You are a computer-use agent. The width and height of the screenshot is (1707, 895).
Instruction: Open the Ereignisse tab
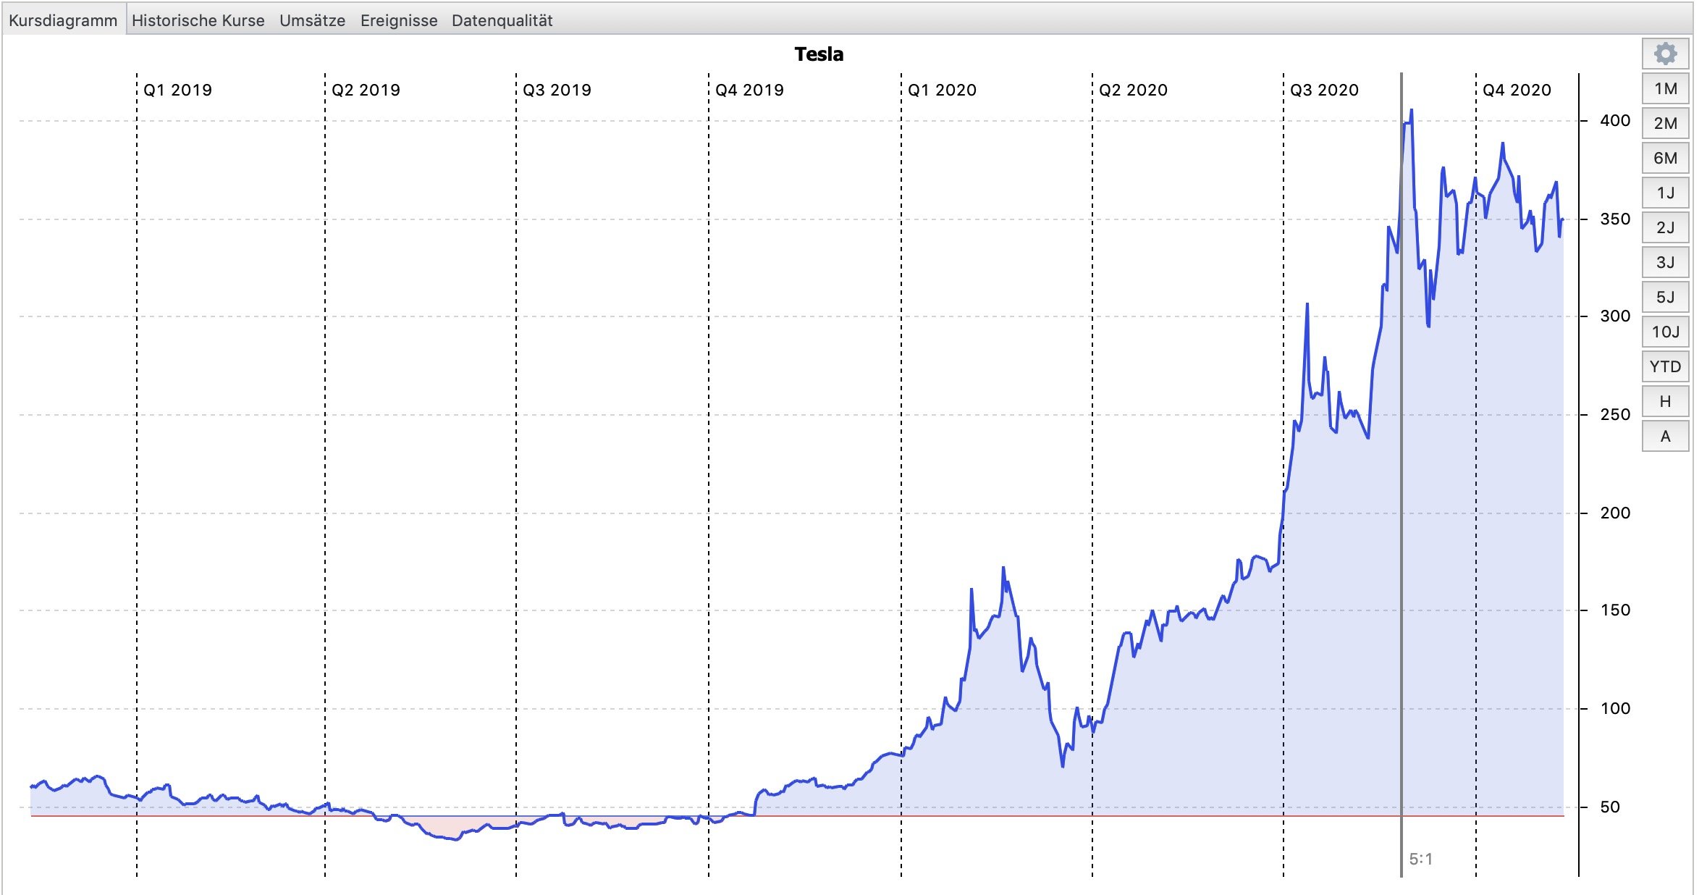[x=398, y=20]
